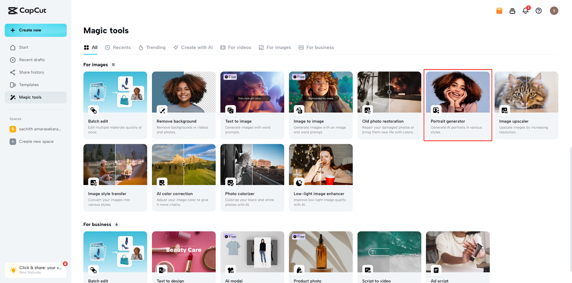Click Old photo restoration card icon
The image size is (572, 283).
click(x=367, y=110)
